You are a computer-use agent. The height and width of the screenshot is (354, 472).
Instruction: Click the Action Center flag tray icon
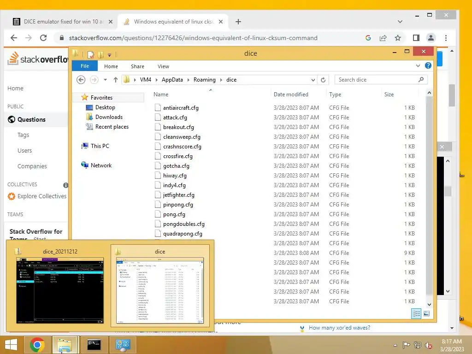(407, 345)
